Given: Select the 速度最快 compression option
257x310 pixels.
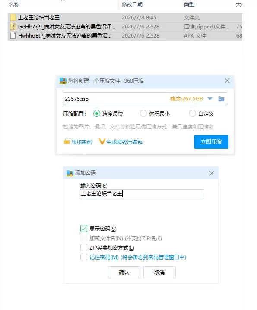Looking at the screenshot, I should pos(97,114).
